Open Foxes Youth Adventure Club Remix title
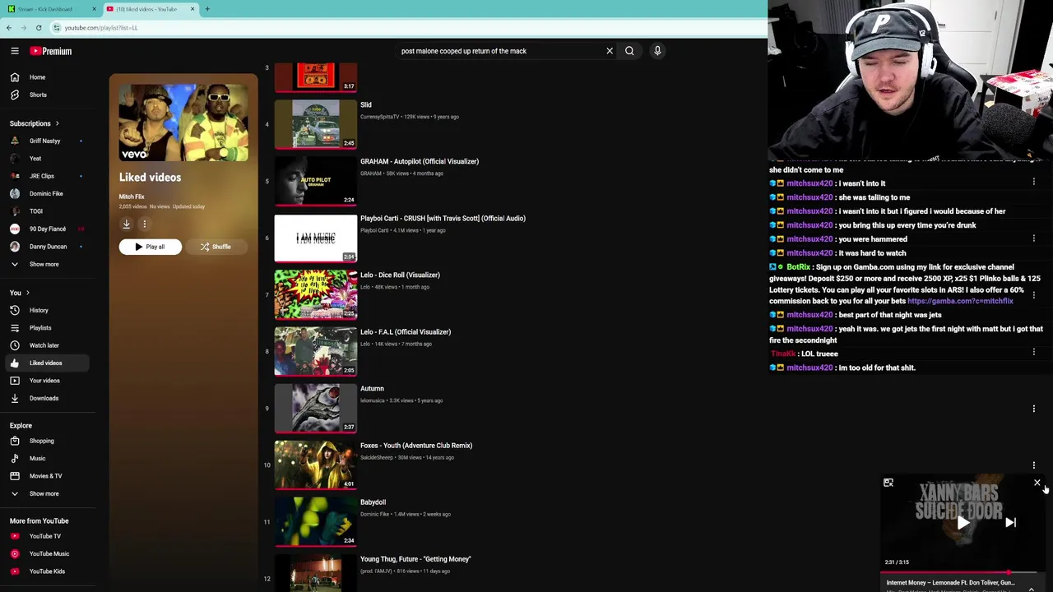 [416, 446]
